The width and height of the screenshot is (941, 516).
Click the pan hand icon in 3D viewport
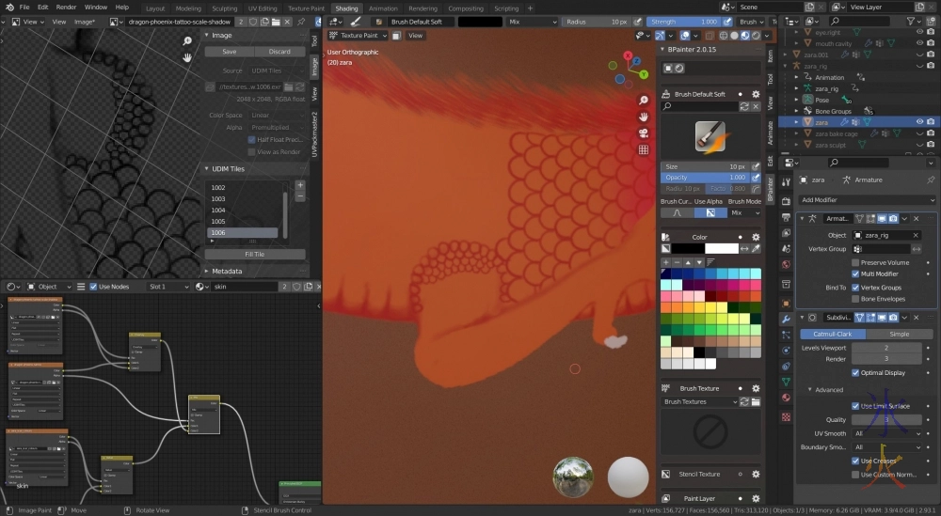click(x=644, y=117)
